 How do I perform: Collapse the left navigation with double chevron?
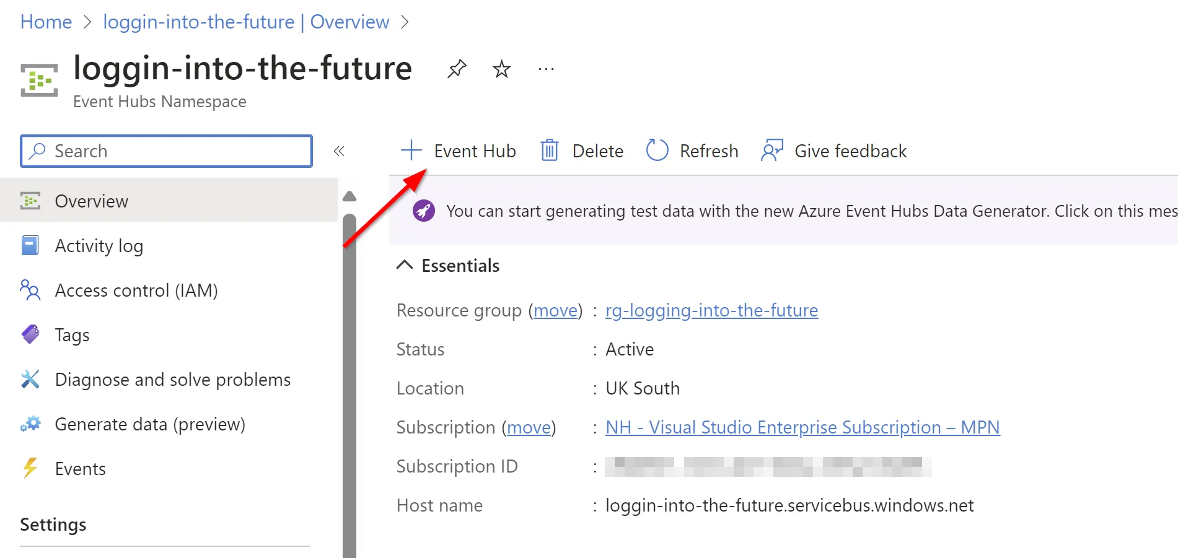point(339,151)
